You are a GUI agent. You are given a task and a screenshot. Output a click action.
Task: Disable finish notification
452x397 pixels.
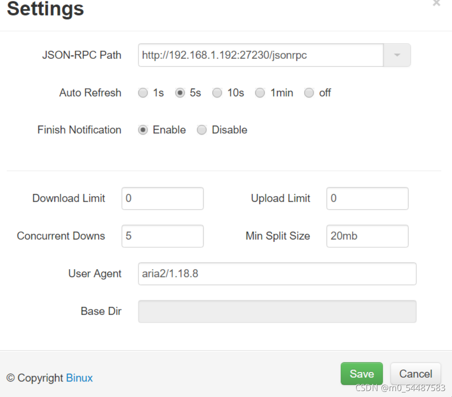click(202, 130)
